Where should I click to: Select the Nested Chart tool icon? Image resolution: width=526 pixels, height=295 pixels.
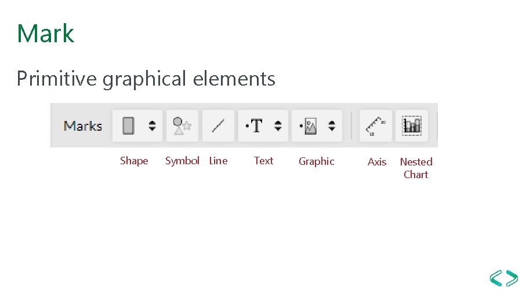412,126
